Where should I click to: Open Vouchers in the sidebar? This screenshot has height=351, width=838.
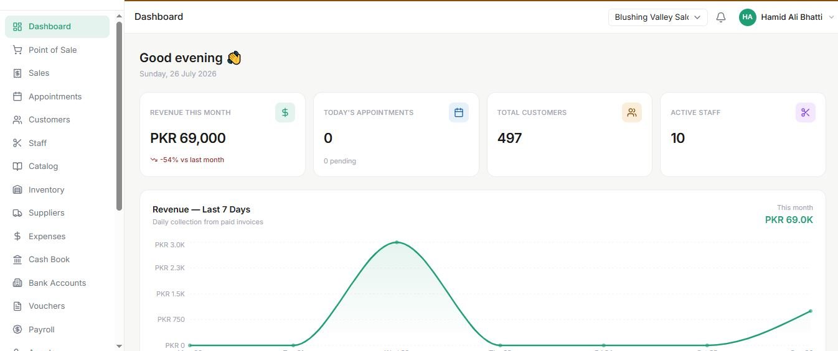(57, 306)
